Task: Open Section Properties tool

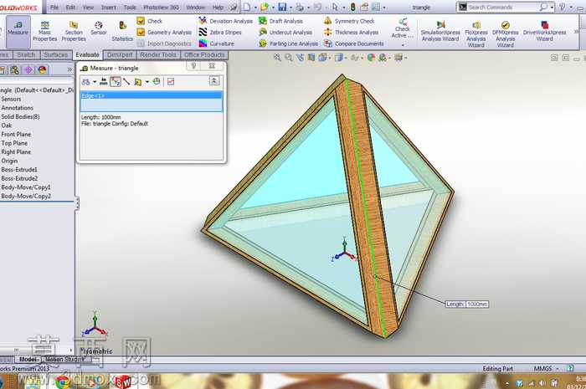Action: pyautogui.click(x=74, y=31)
